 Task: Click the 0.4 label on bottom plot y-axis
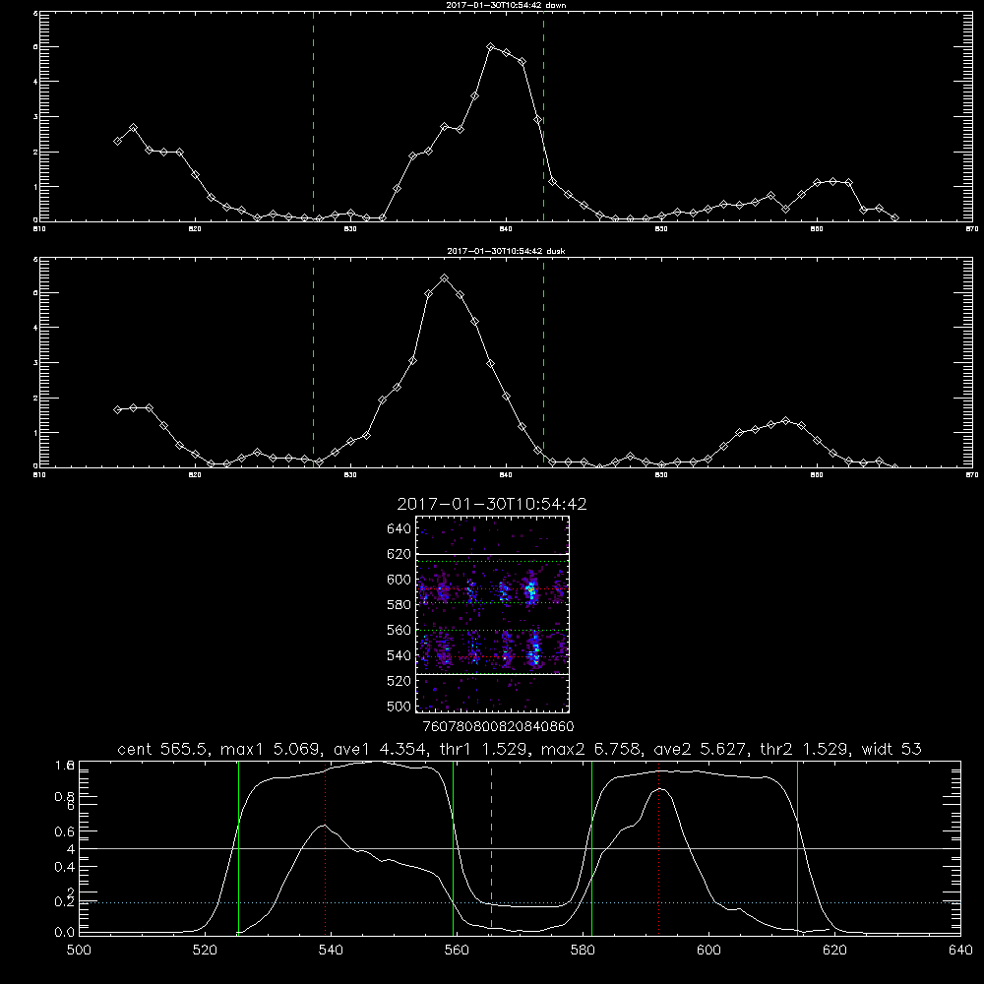click(x=65, y=867)
